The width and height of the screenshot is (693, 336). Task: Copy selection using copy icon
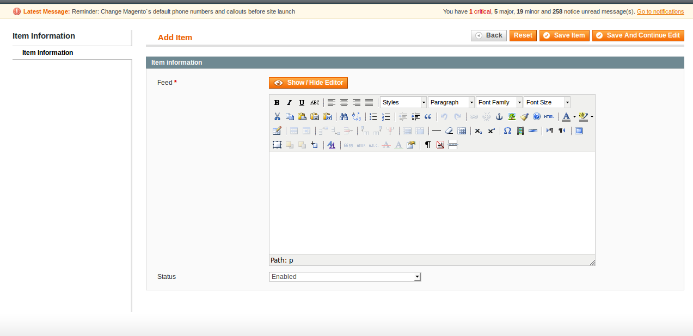[290, 116]
